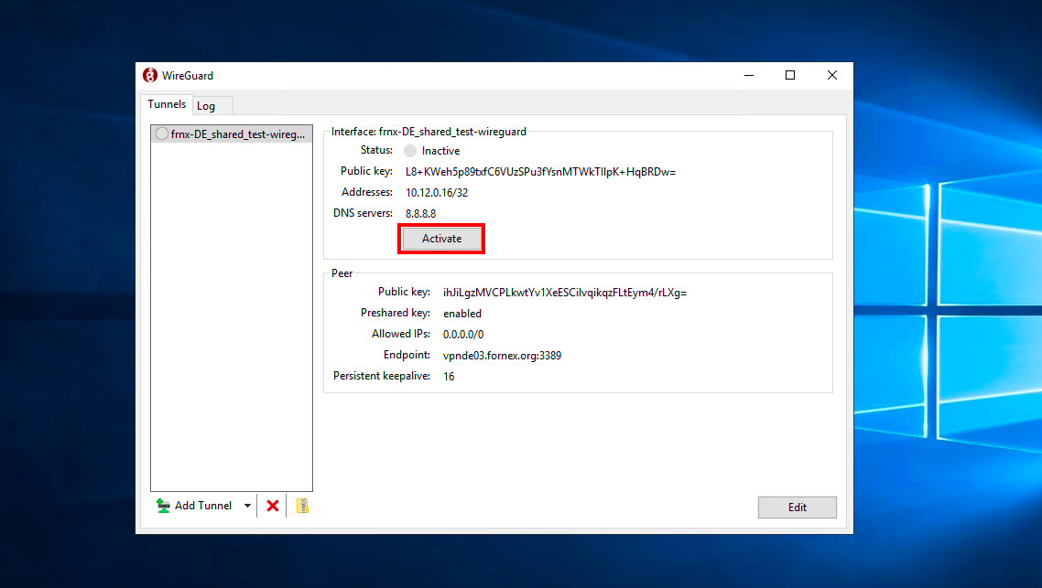This screenshot has height=588, width=1042.
Task: Click the grey Inactive status indicator circle
Action: [x=410, y=151]
